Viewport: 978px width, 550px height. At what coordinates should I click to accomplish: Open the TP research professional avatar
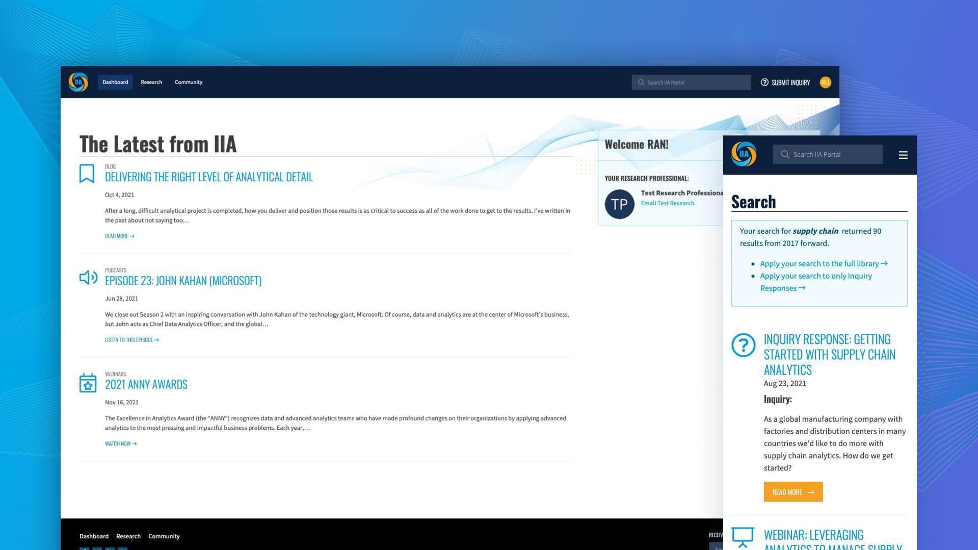(619, 204)
